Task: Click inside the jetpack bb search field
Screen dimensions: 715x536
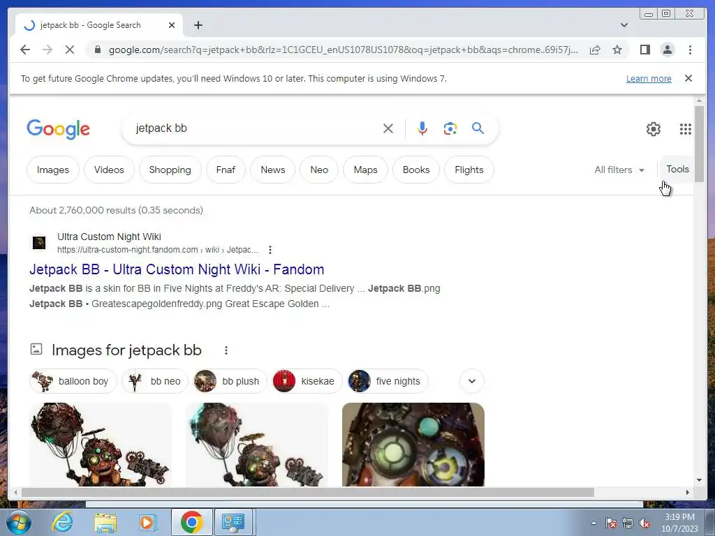Action: click(x=256, y=128)
